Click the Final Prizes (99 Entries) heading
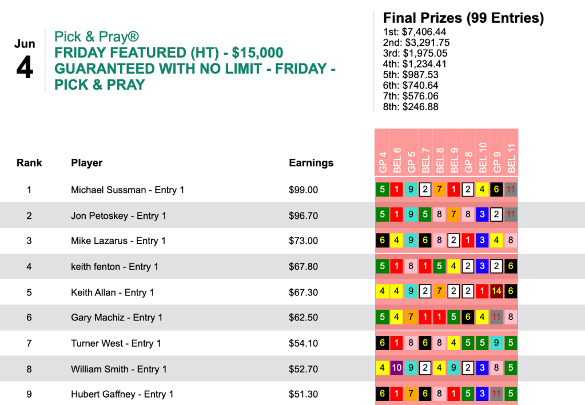Image resolution: width=585 pixels, height=405 pixels. (x=463, y=18)
